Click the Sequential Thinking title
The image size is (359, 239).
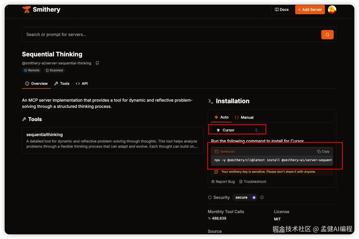[52, 54]
